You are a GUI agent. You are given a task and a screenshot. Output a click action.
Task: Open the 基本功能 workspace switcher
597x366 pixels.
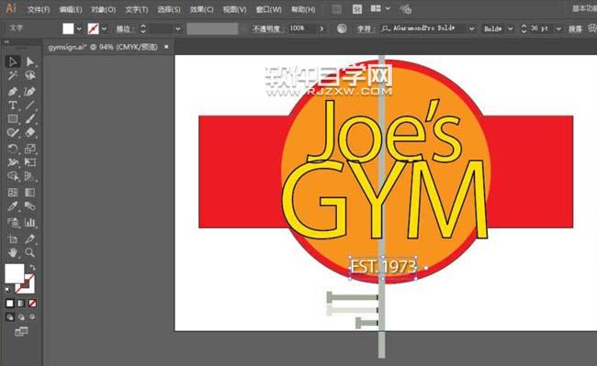584,9
